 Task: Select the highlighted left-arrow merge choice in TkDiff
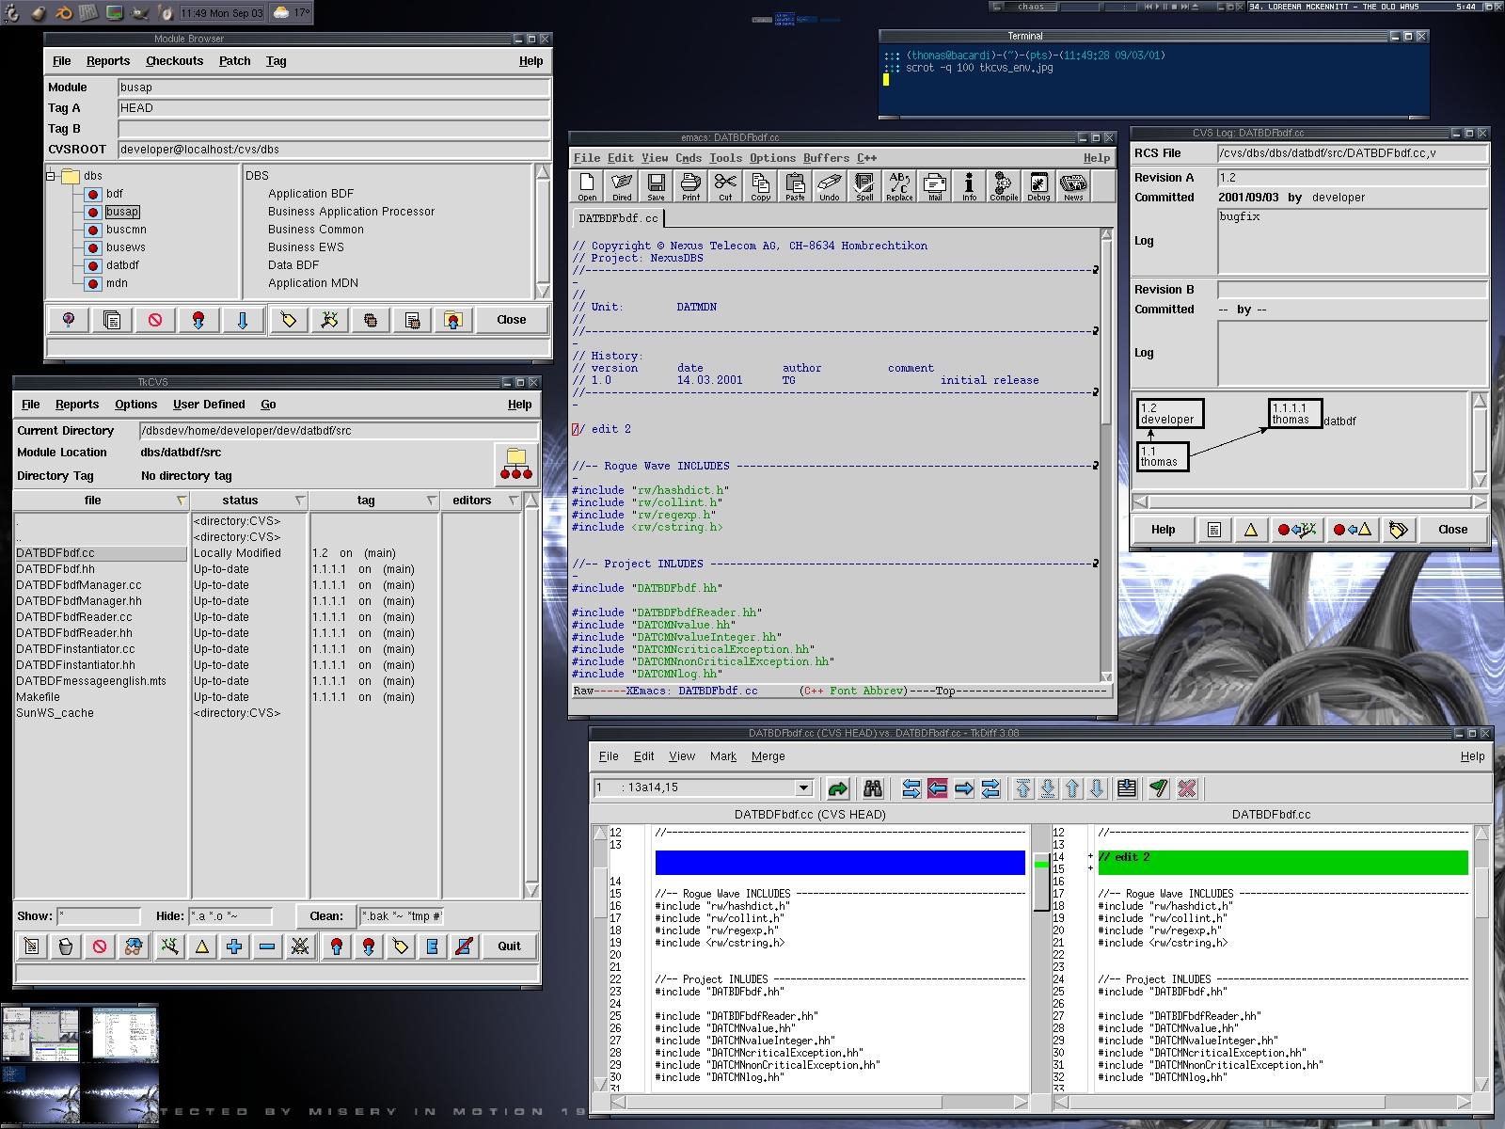tap(937, 788)
